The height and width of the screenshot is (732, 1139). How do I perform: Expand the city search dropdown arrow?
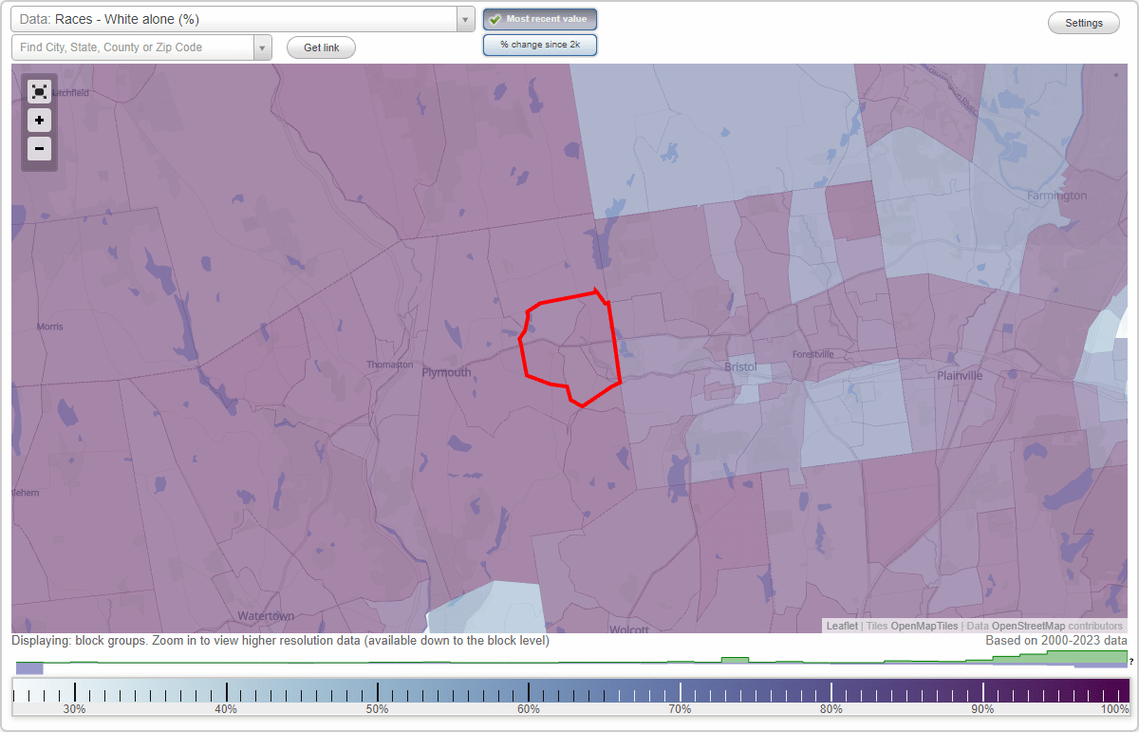pyautogui.click(x=263, y=47)
